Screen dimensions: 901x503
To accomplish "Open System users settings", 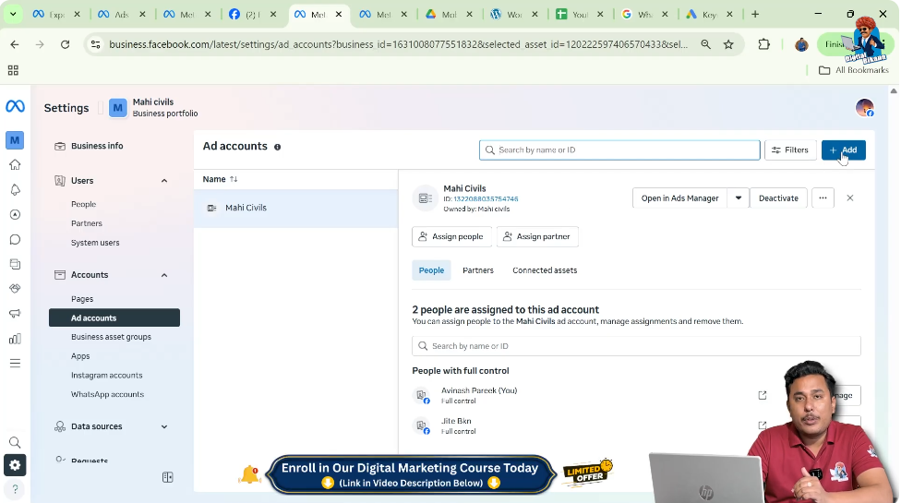I will point(95,243).
